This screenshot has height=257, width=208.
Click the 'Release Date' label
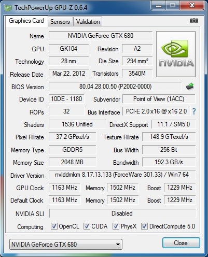click(x=26, y=75)
